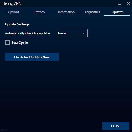Open the Protocol tab

(x=40, y=12)
